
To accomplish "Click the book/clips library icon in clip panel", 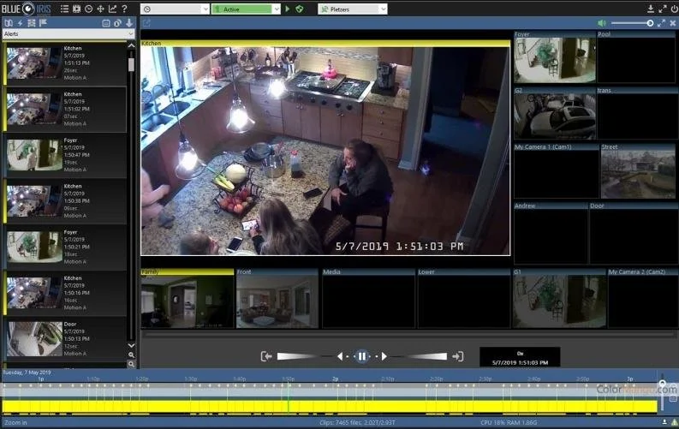I will tap(9, 23).
